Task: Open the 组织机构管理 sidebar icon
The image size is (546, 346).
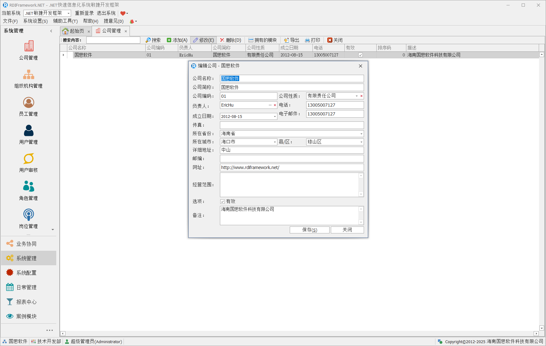Action: click(29, 74)
